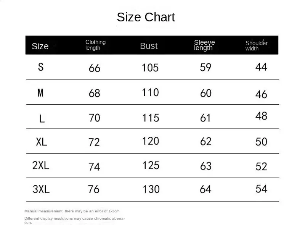Select clothing length value 68
Viewport: 305px width, 225px height.
[x=94, y=93]
